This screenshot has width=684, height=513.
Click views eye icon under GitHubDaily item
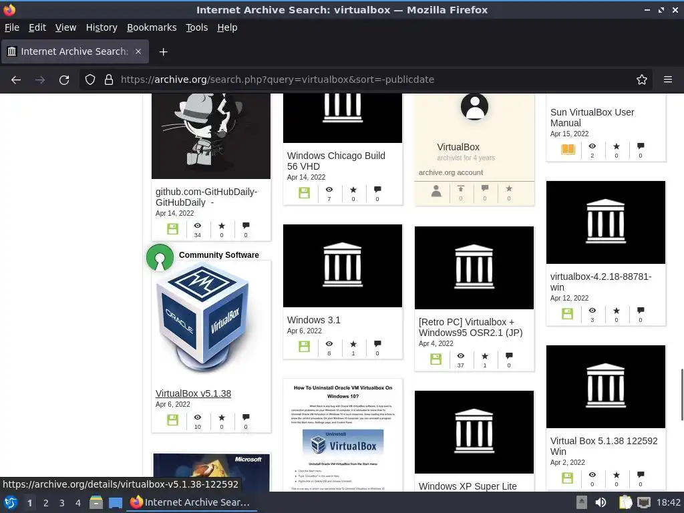pos(198,226)
